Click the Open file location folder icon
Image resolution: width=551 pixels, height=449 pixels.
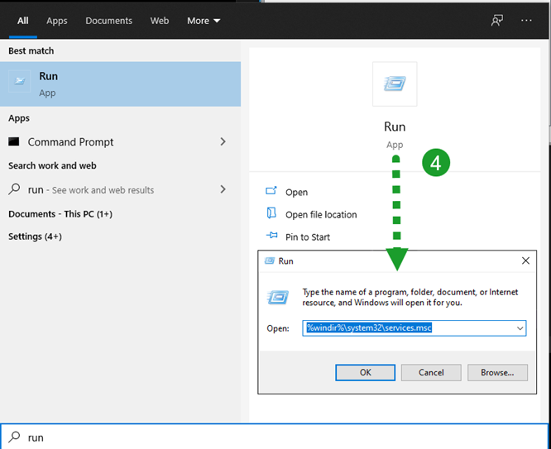pyautogui.click(x=271, y=213)
